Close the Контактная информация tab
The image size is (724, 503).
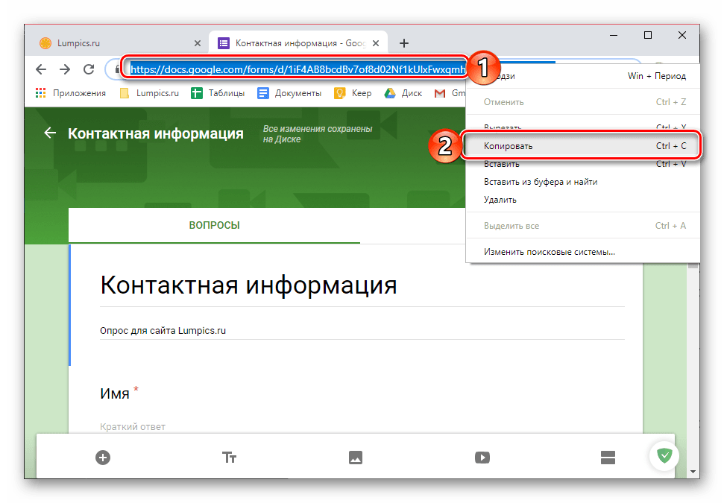[376, 43]
